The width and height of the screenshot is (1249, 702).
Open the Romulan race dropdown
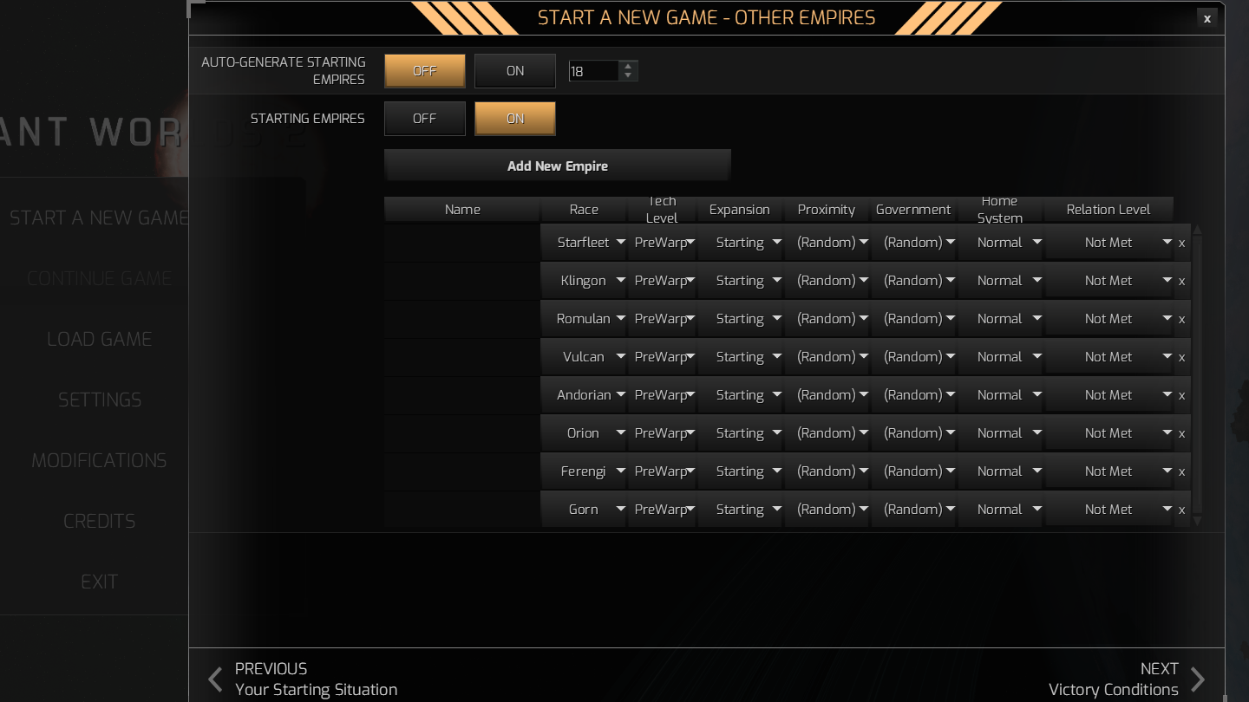pos(584,319)
